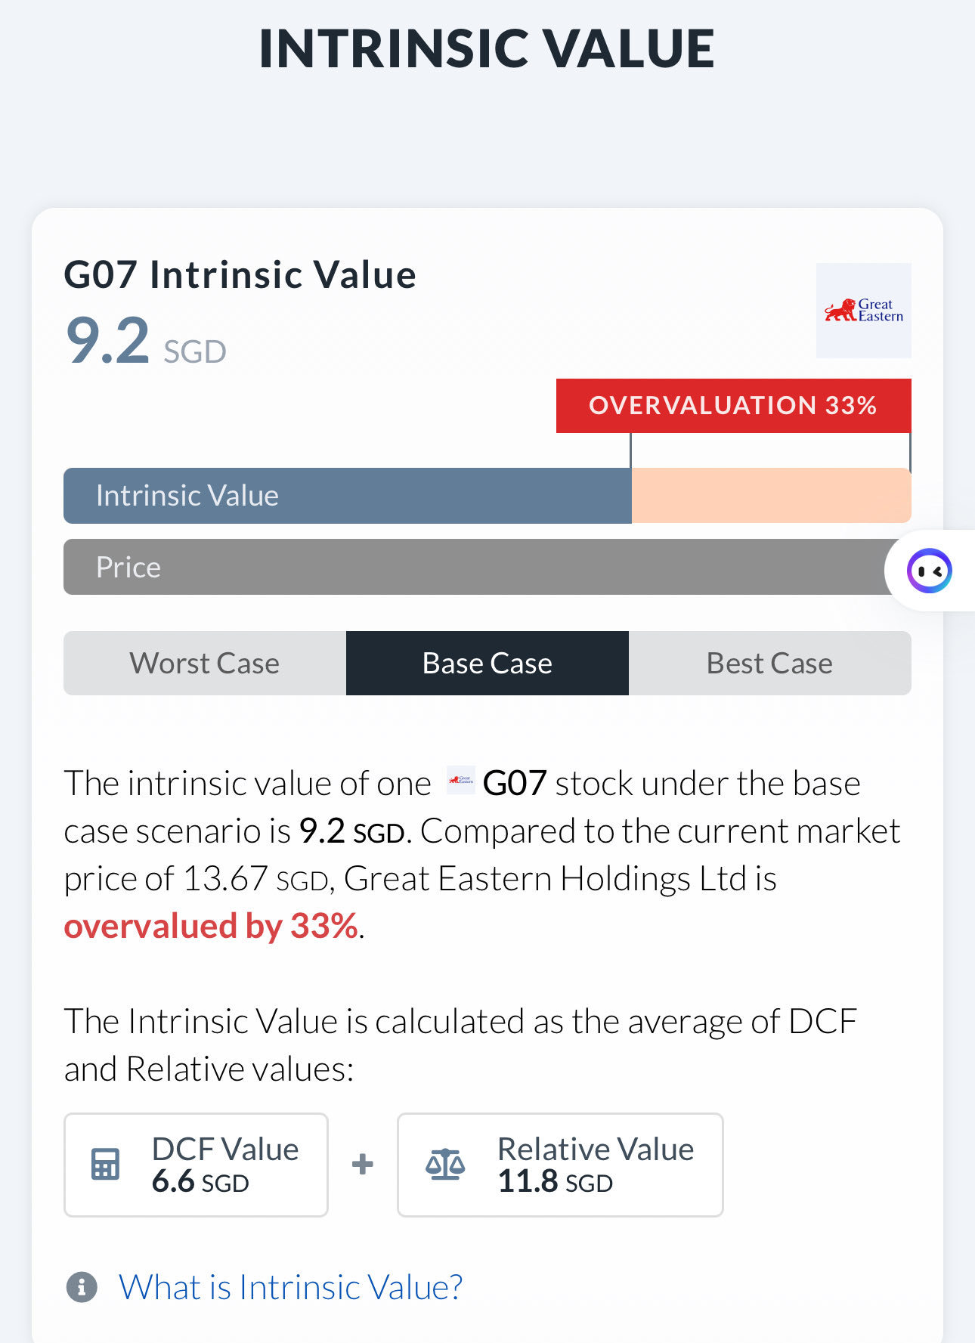Click the Relative Value 11.8 SGD card
Screen dimensions: 975x1343
(x=559, y=1165)
